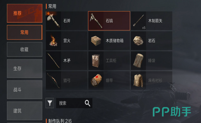The height and width of the screenshot is (123, 201).
Task: Click the search (搜索) input field
Action: 74,103
